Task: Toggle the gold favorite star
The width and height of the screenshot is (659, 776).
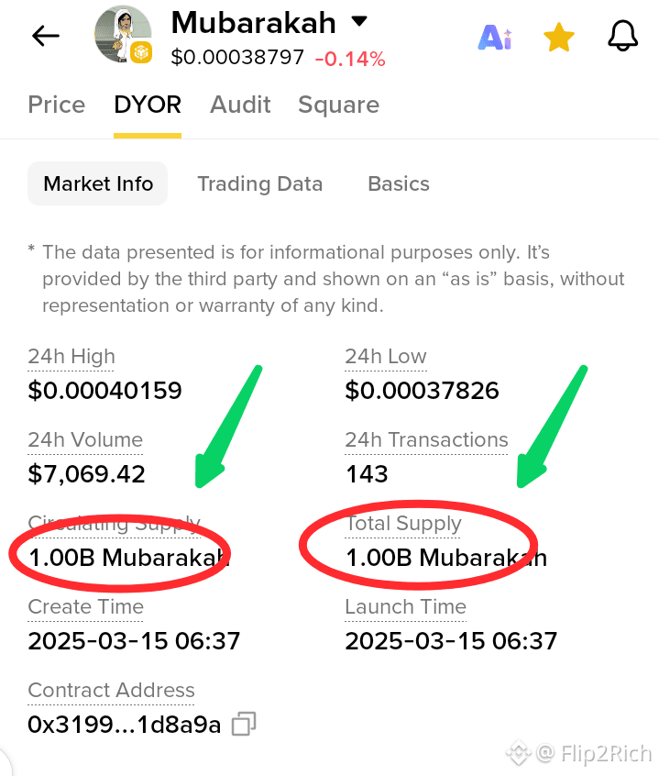Action: tap(559, 38)
